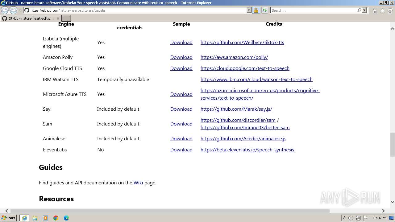
Task: Open Favorites with the star icon
Action: (x=382, y=11)
